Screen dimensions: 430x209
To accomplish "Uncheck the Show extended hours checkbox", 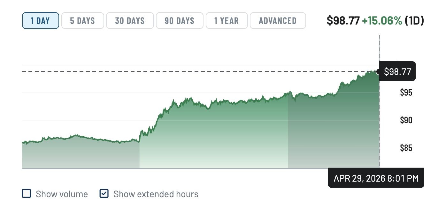I will 104,194.
